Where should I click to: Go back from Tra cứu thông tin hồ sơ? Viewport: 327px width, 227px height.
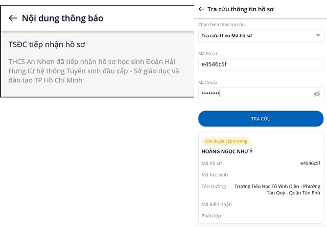click(201, 9)
